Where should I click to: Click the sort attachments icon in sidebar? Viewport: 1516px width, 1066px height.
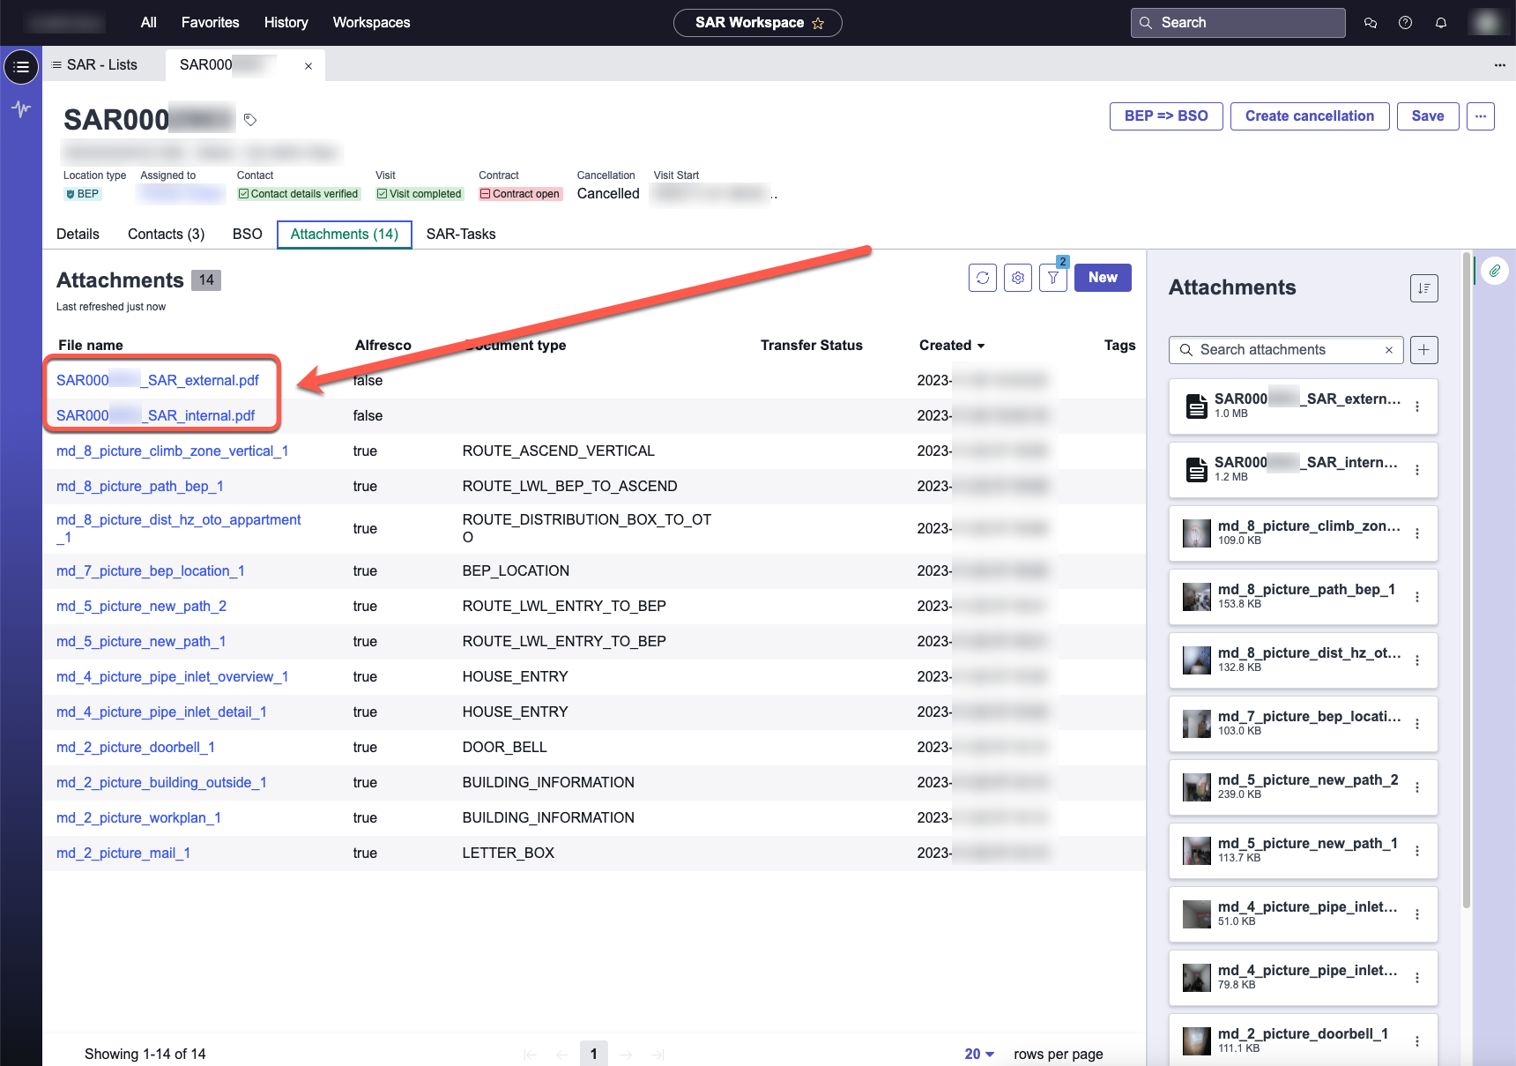coord(1423,288)
